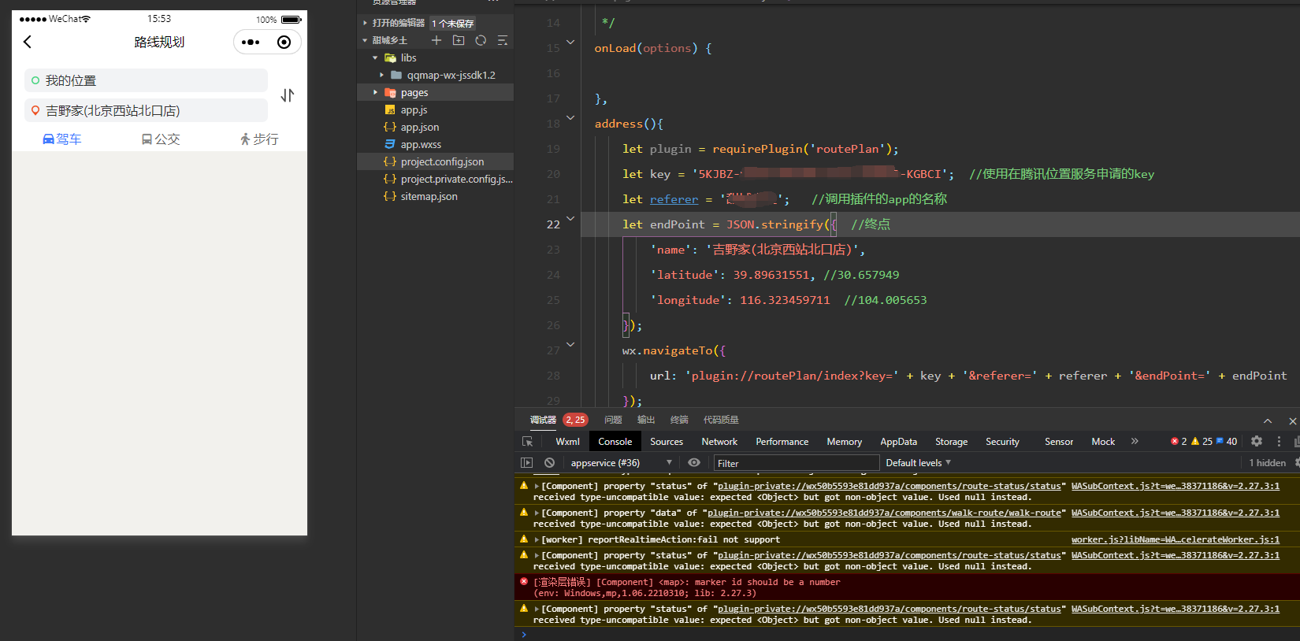
Task: Open the mini program more-options dots
Action: coord(251,43)
